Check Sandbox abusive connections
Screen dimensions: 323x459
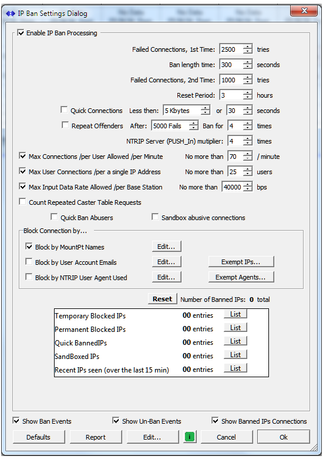tap(155, 217)
